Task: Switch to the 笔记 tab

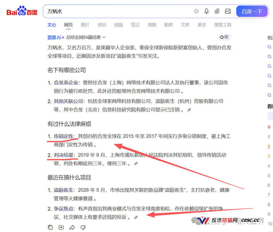Action: click(x=135, y=25)
